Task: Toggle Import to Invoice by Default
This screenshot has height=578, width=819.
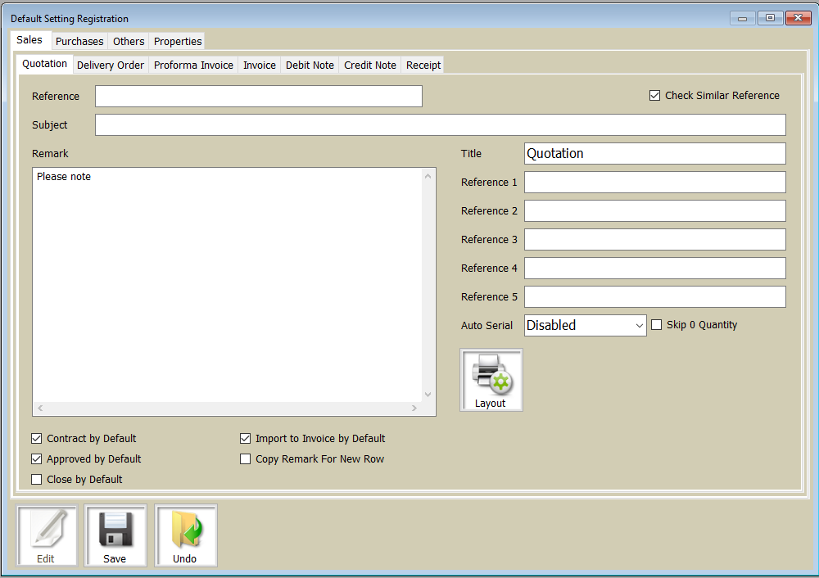Action: [x=245, y=439]
